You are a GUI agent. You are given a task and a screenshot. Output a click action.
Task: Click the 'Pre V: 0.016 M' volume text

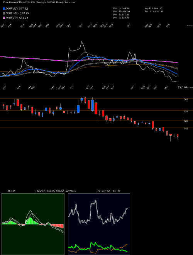[154, 11]
